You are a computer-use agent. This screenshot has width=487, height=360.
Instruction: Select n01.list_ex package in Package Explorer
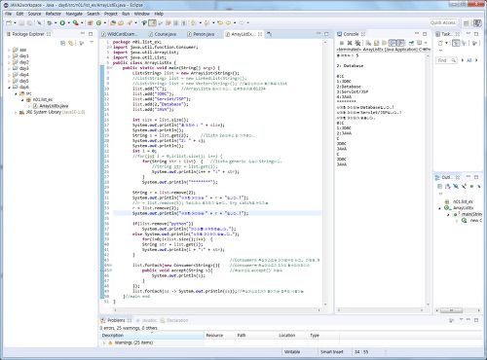[x=39, y=99]
